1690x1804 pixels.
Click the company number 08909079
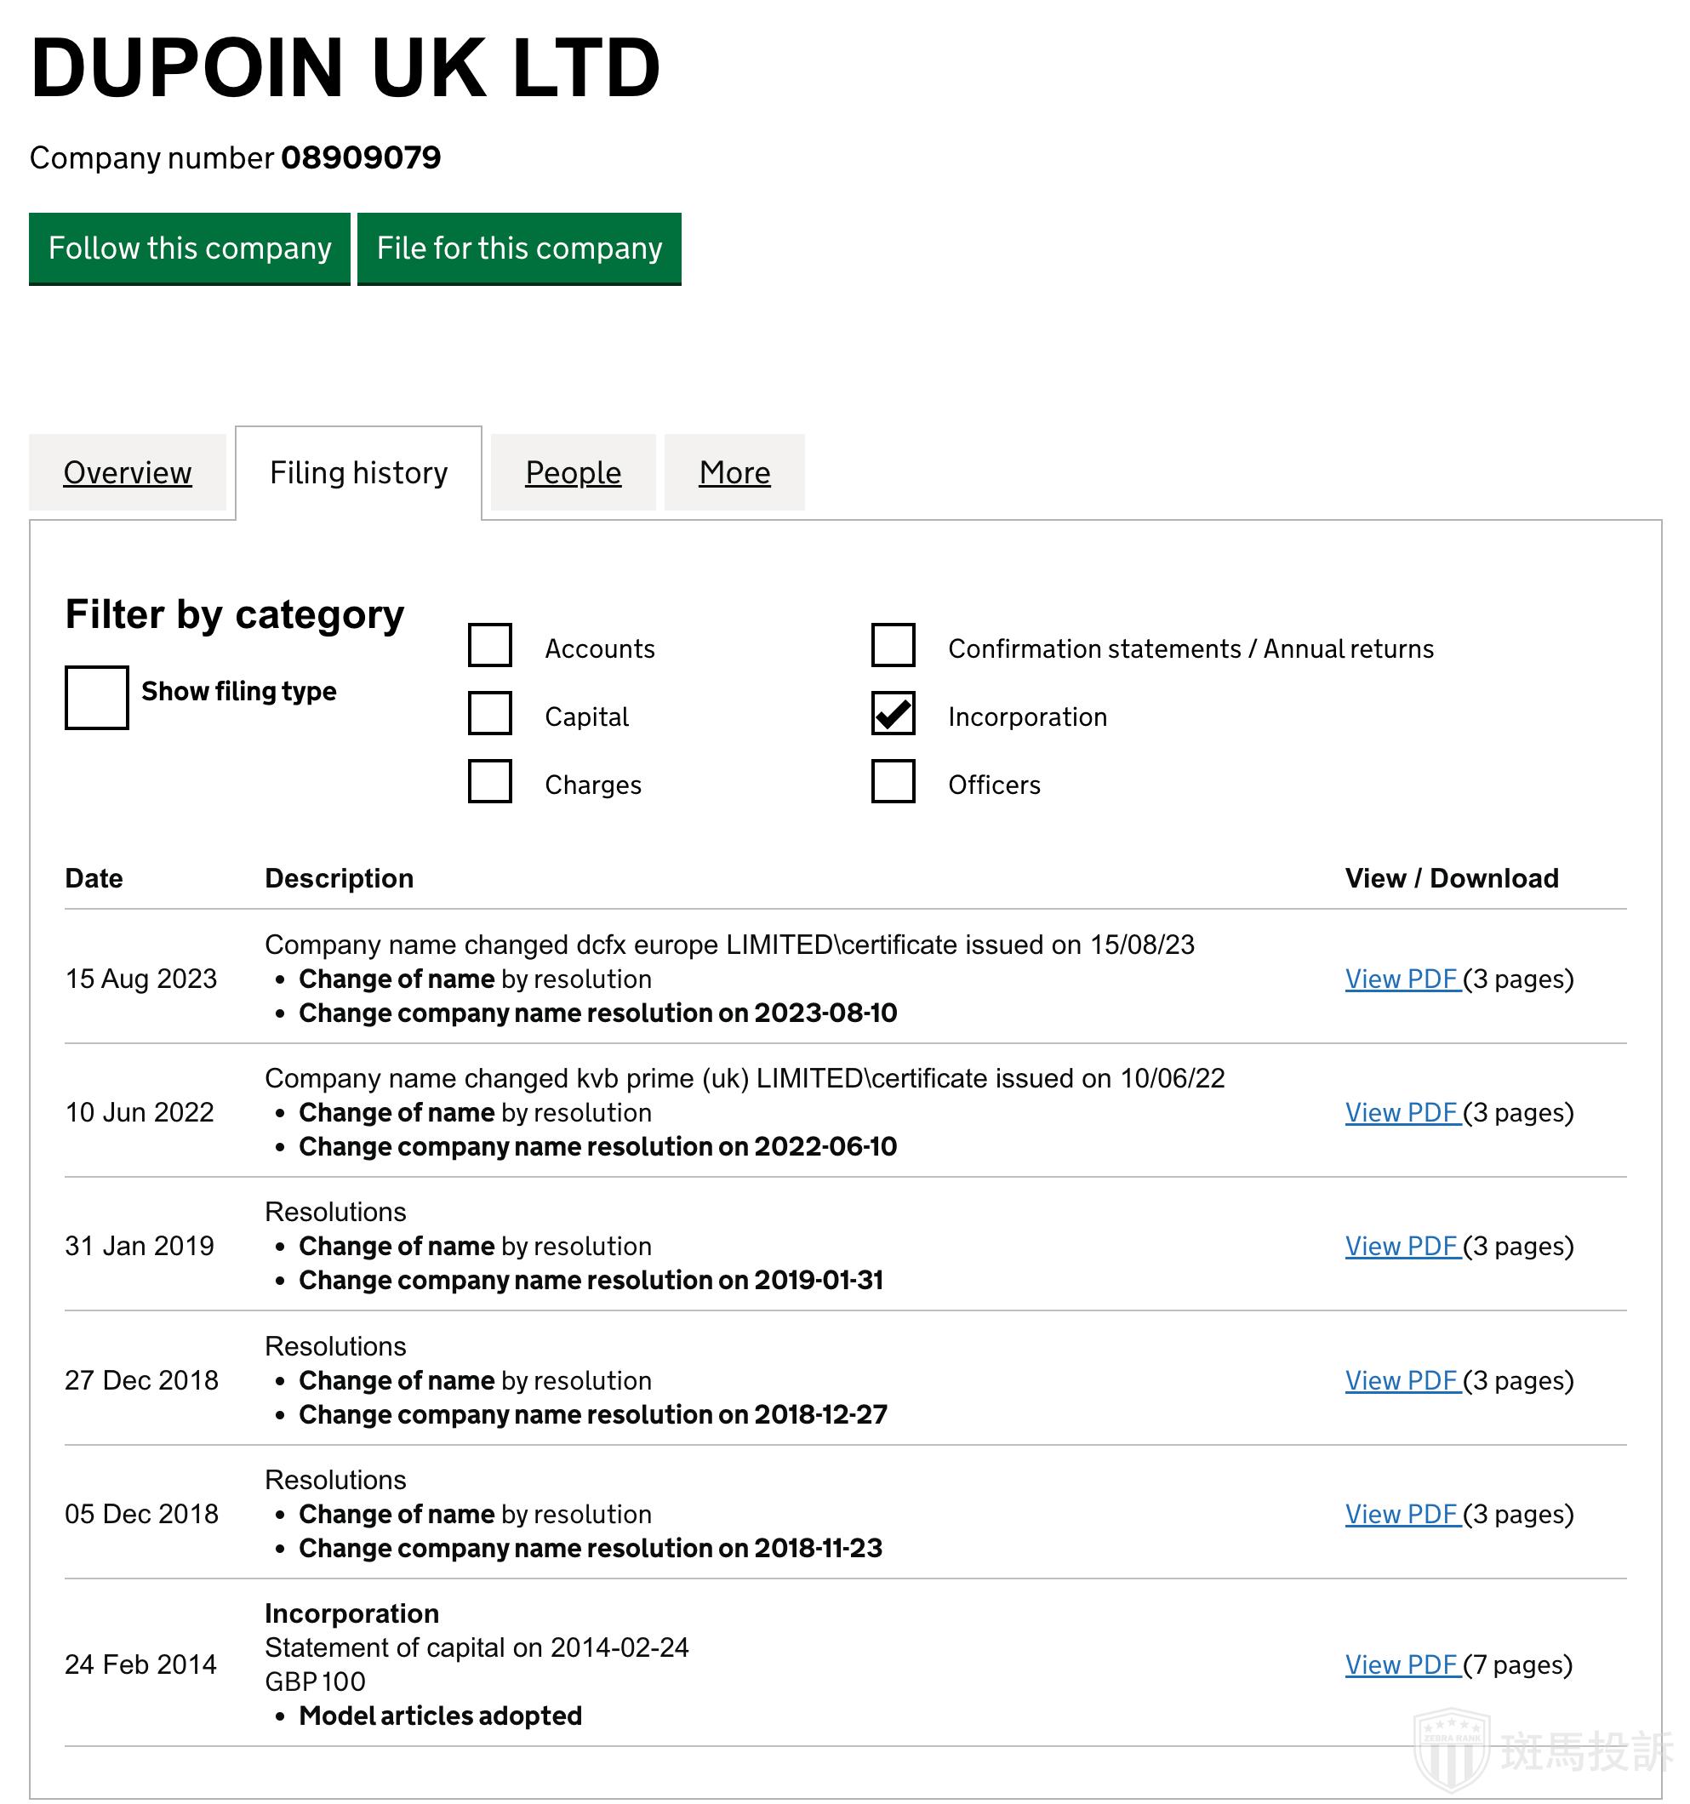[360, 158]
